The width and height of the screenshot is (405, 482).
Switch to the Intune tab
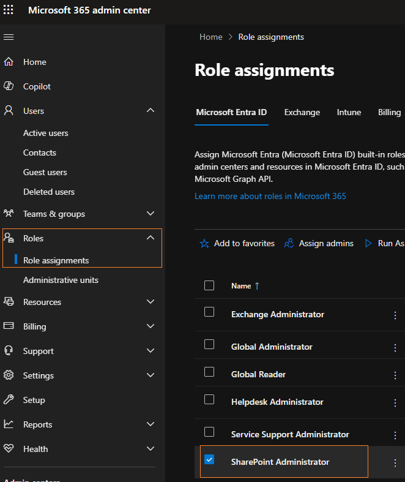(349, 112)
